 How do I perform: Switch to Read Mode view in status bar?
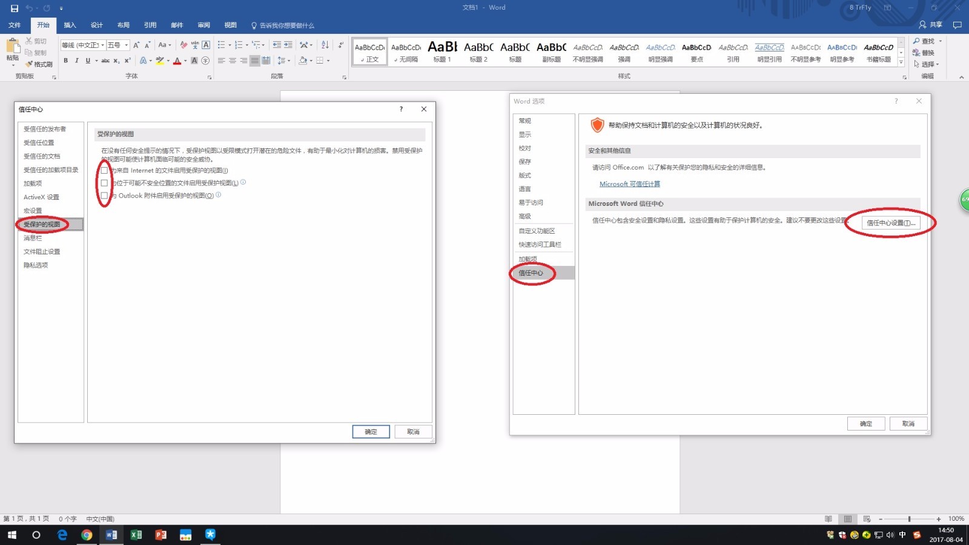tap(828, 519)
